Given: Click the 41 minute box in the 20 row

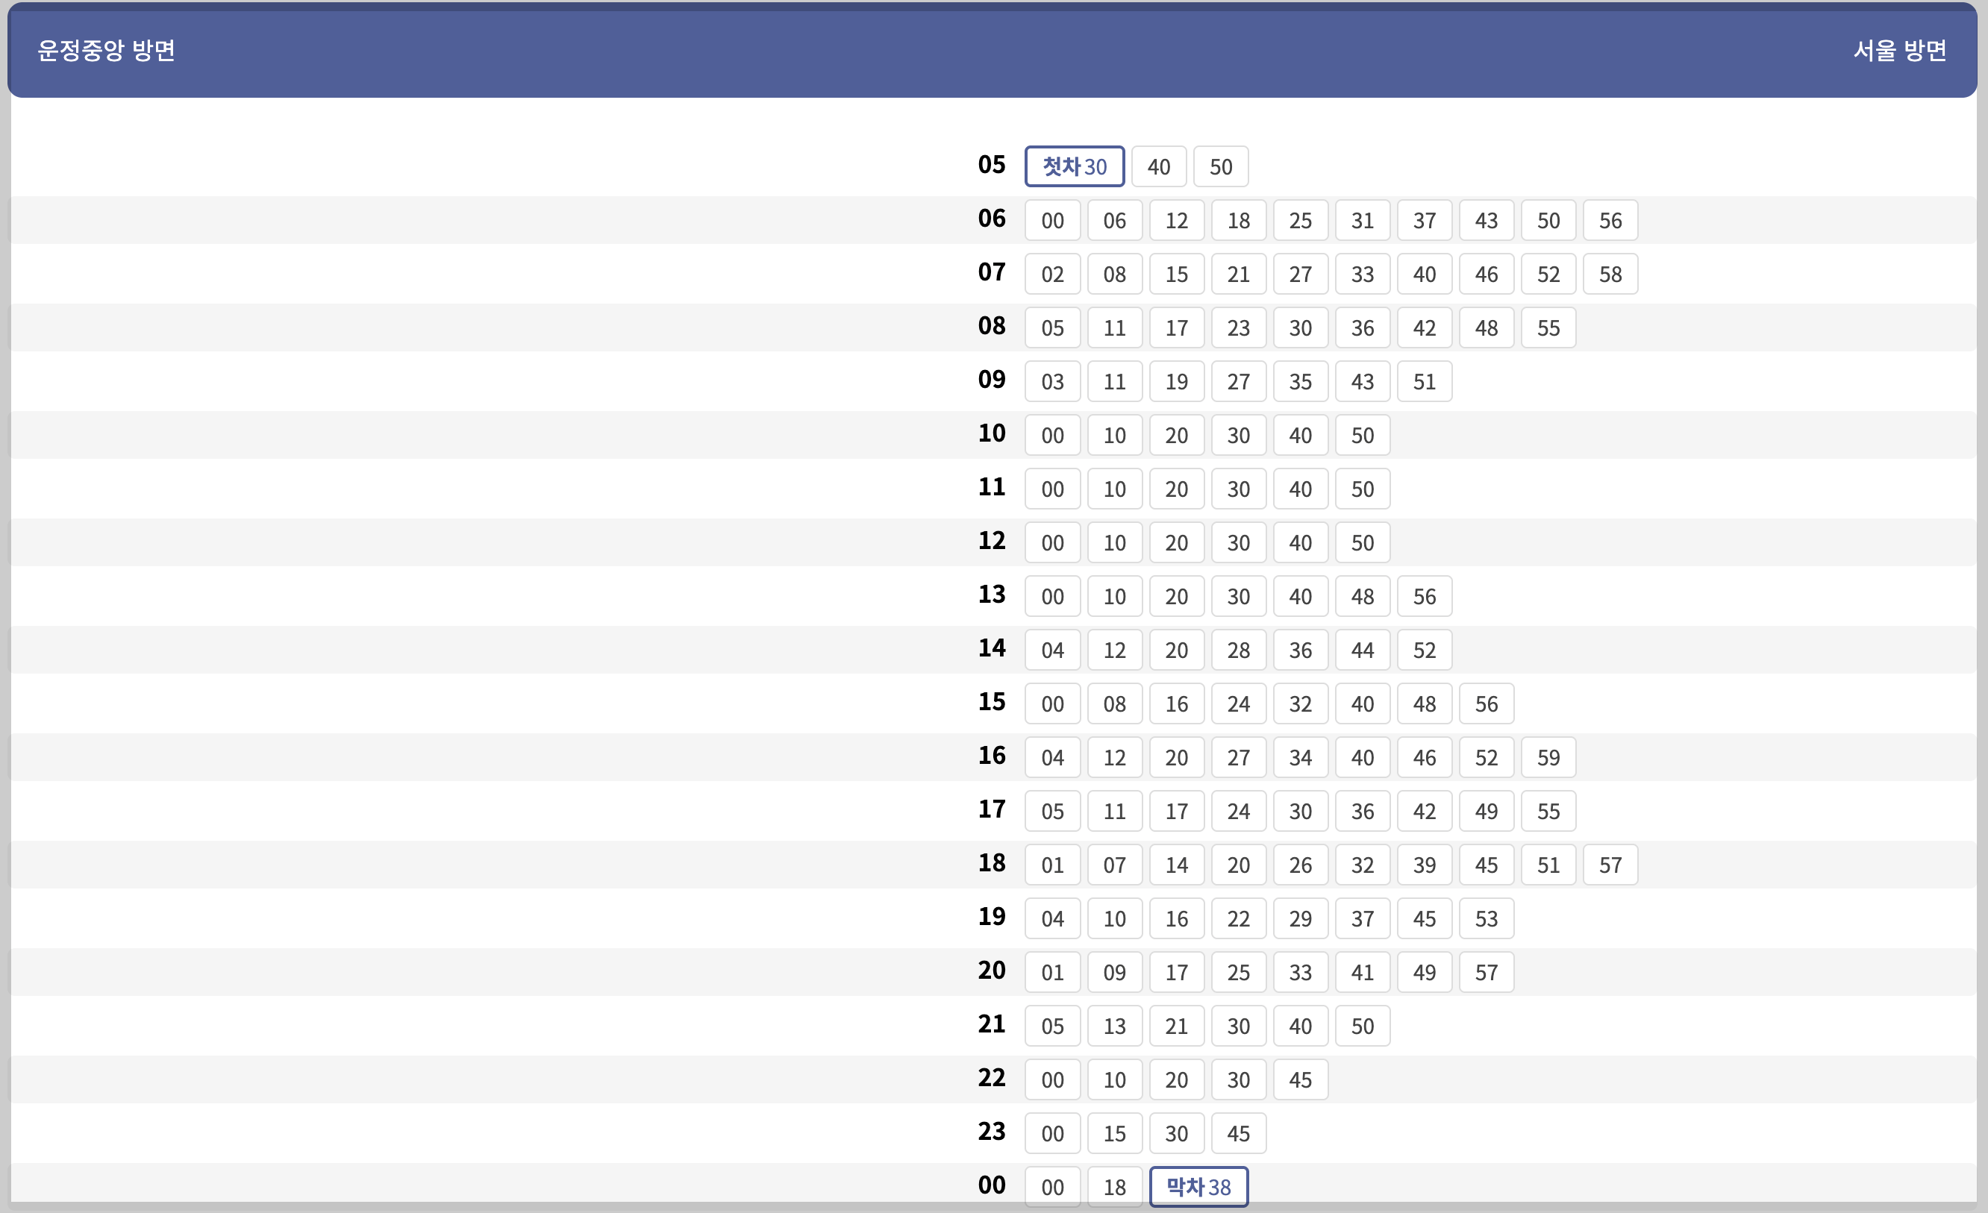Looking at the screenshot, I should [1363, 973].
